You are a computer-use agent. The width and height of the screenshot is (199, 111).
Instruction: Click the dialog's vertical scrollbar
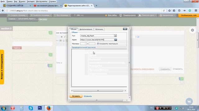point(129,63)
